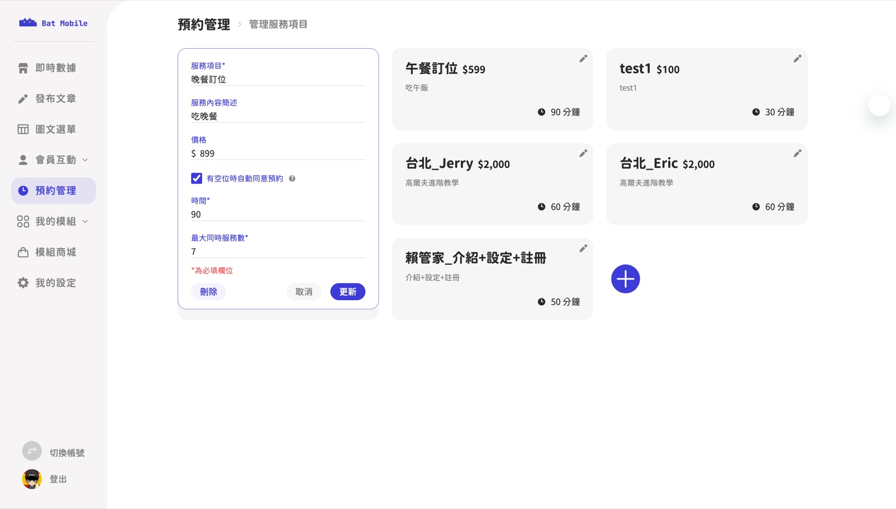Viewport: 896px width, 509px height.
Task: Click the 價格 field showing 899
Action: [x=278, y=153]
